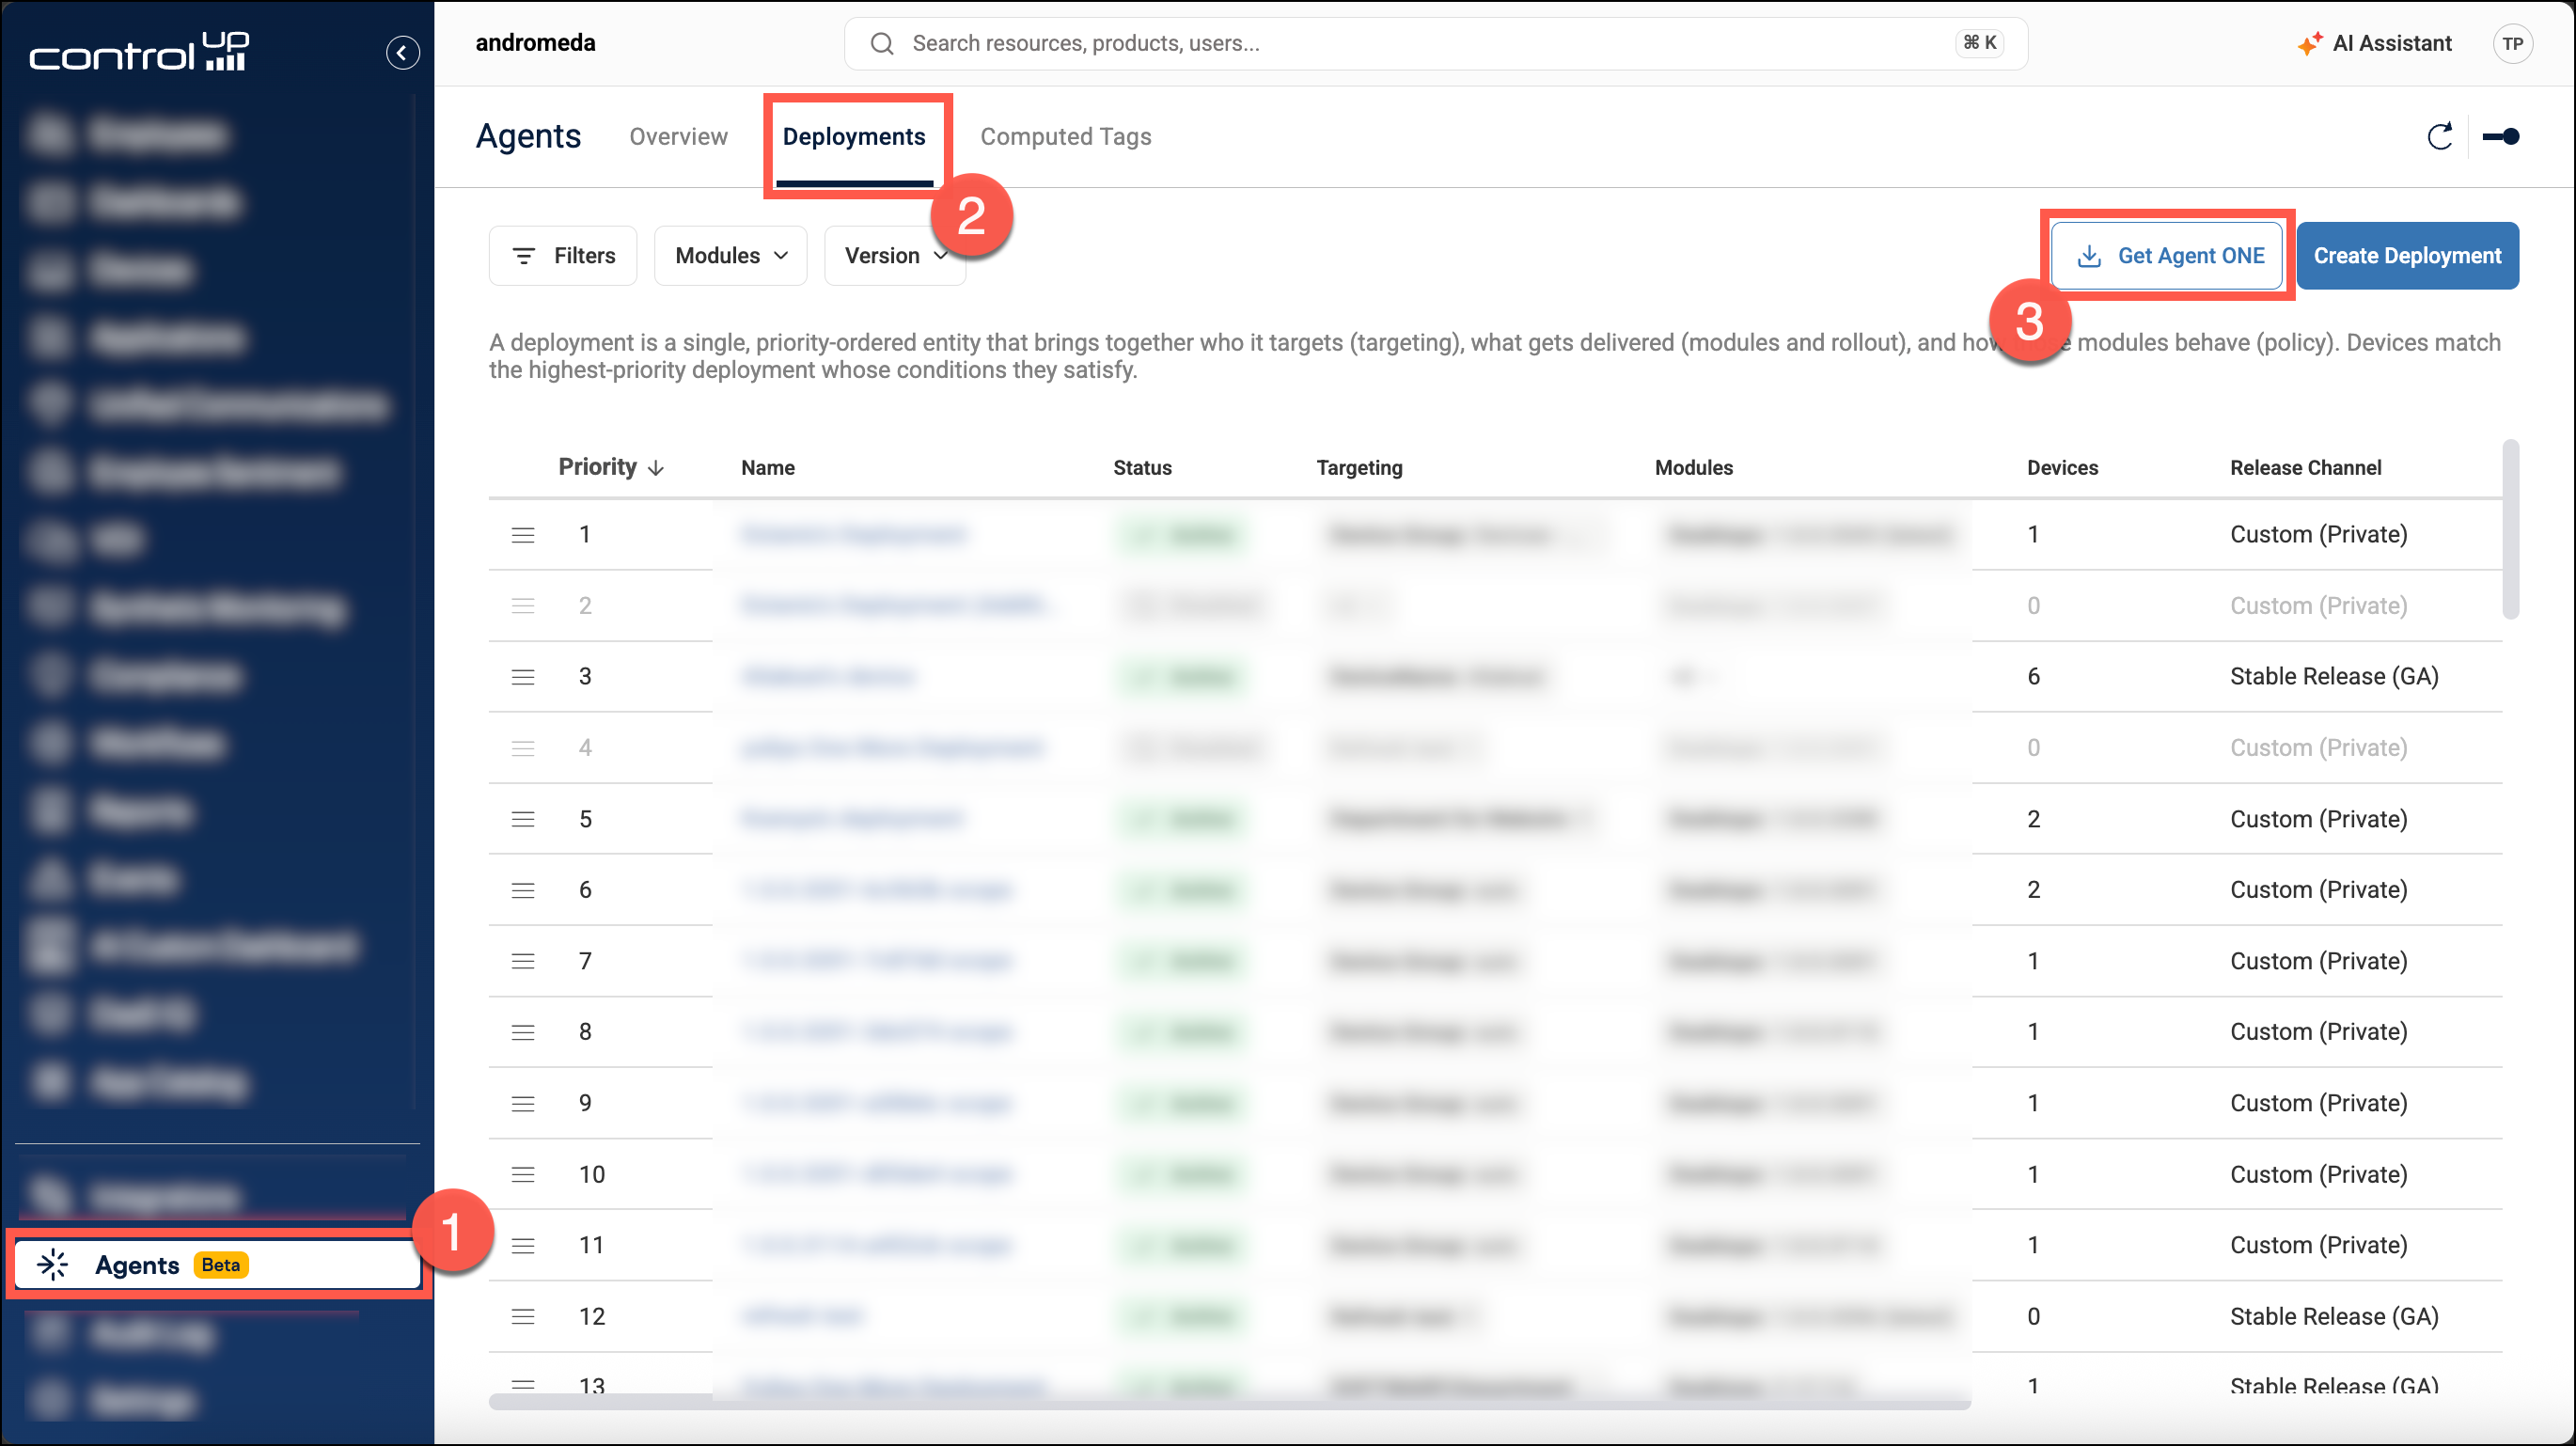The height and width of the screenshot is (1446, 2576).
Task: Select the drag handle for priority 12 row
Action: (523, 1316)
